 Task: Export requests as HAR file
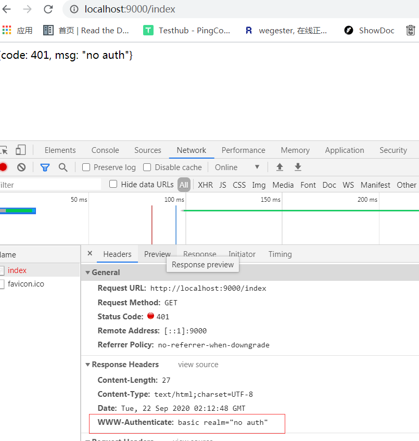click(297, 167)
